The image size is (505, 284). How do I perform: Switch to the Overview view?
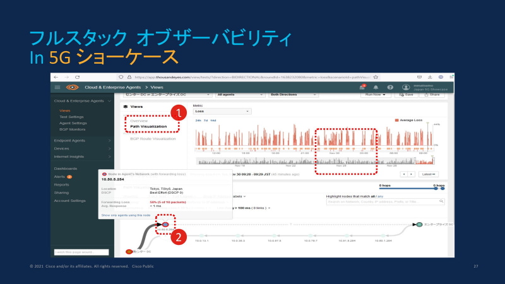tap(139, 121)
